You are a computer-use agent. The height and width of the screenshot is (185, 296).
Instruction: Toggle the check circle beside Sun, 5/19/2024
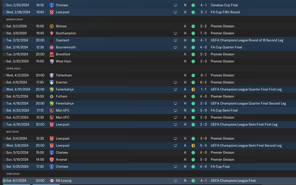pyautogui.click(x=4, y=160)
